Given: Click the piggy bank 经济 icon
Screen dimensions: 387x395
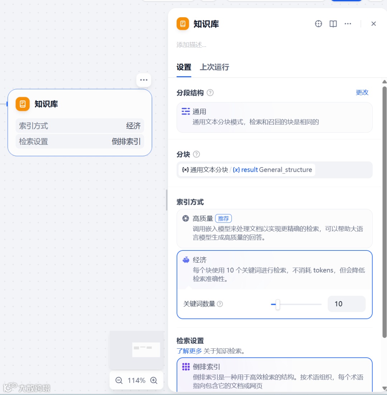Looking at the screenshot, I should coord(186,260).
